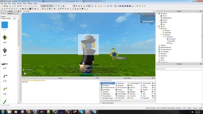Select the arrow Select tool

click(x=74, y=6)
